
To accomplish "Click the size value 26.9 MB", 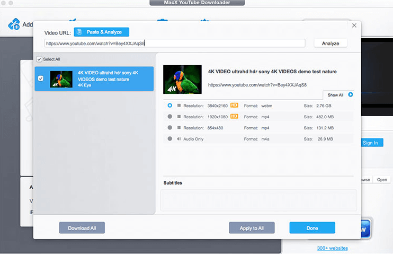I will [325, 139].
